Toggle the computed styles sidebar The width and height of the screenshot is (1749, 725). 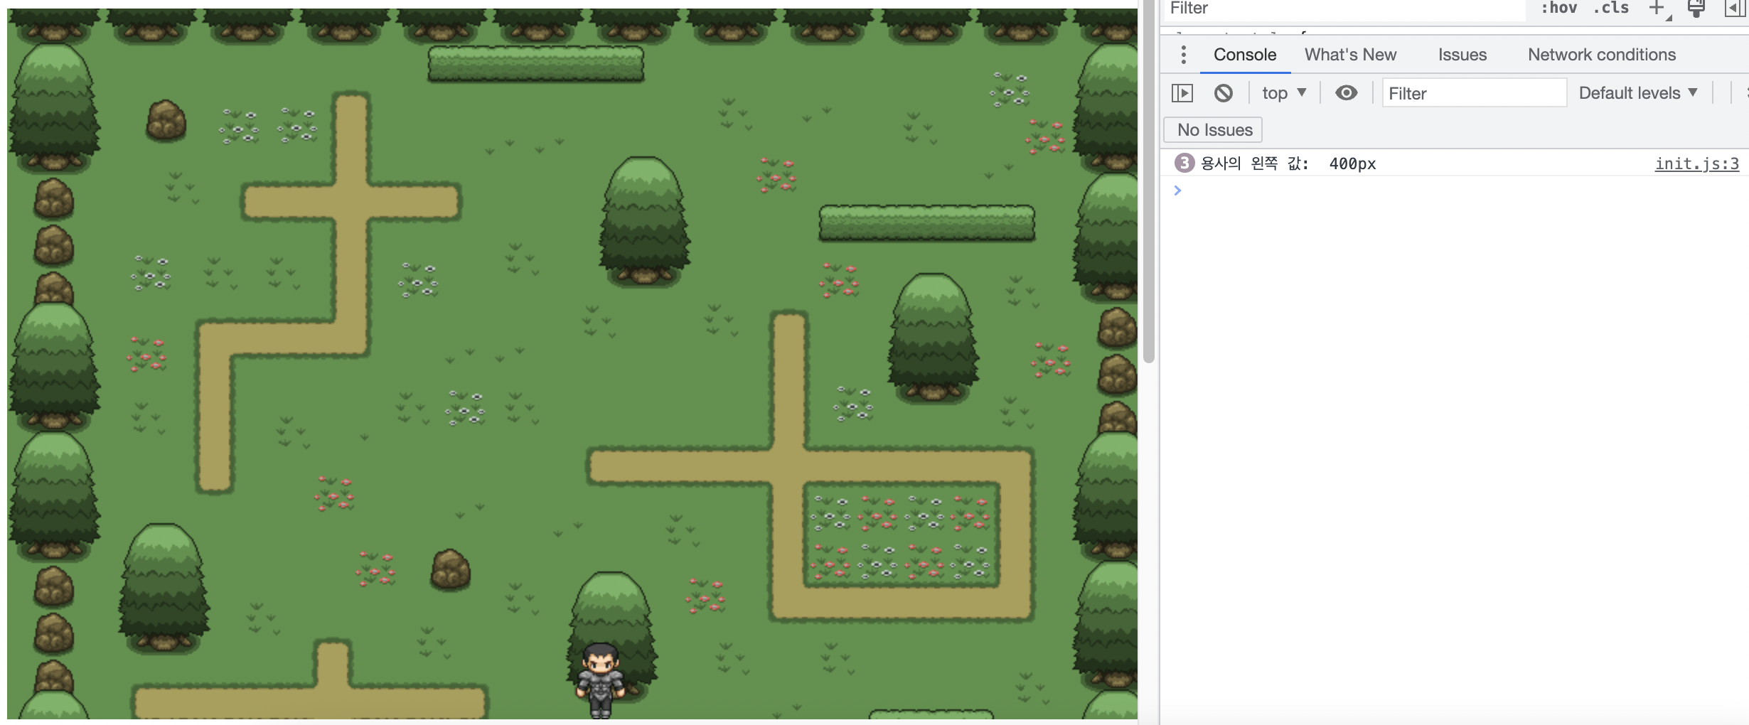[x=1734, y=9]
